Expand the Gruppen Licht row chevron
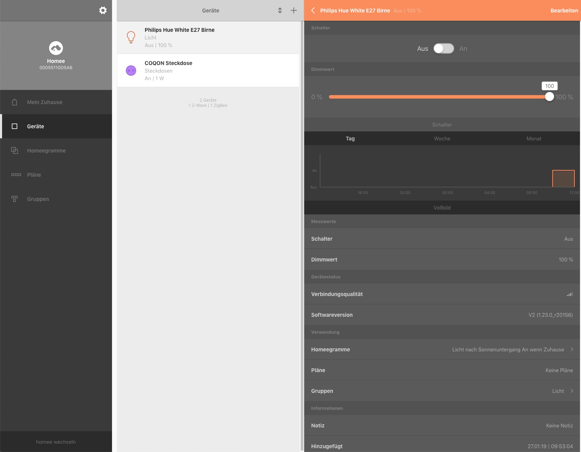This screenshot has height=452, width=581. tap(572, 391)
